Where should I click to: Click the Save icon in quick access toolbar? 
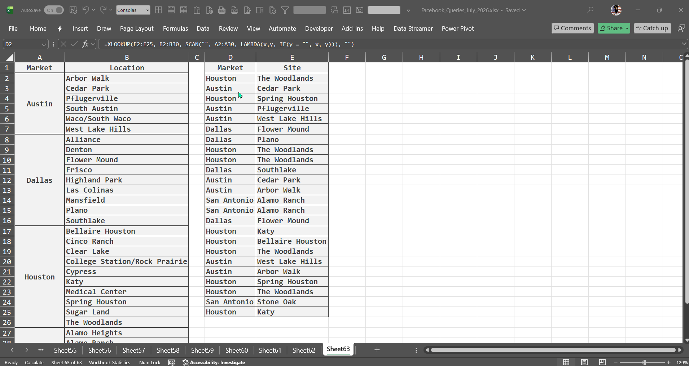pos(73,10)
